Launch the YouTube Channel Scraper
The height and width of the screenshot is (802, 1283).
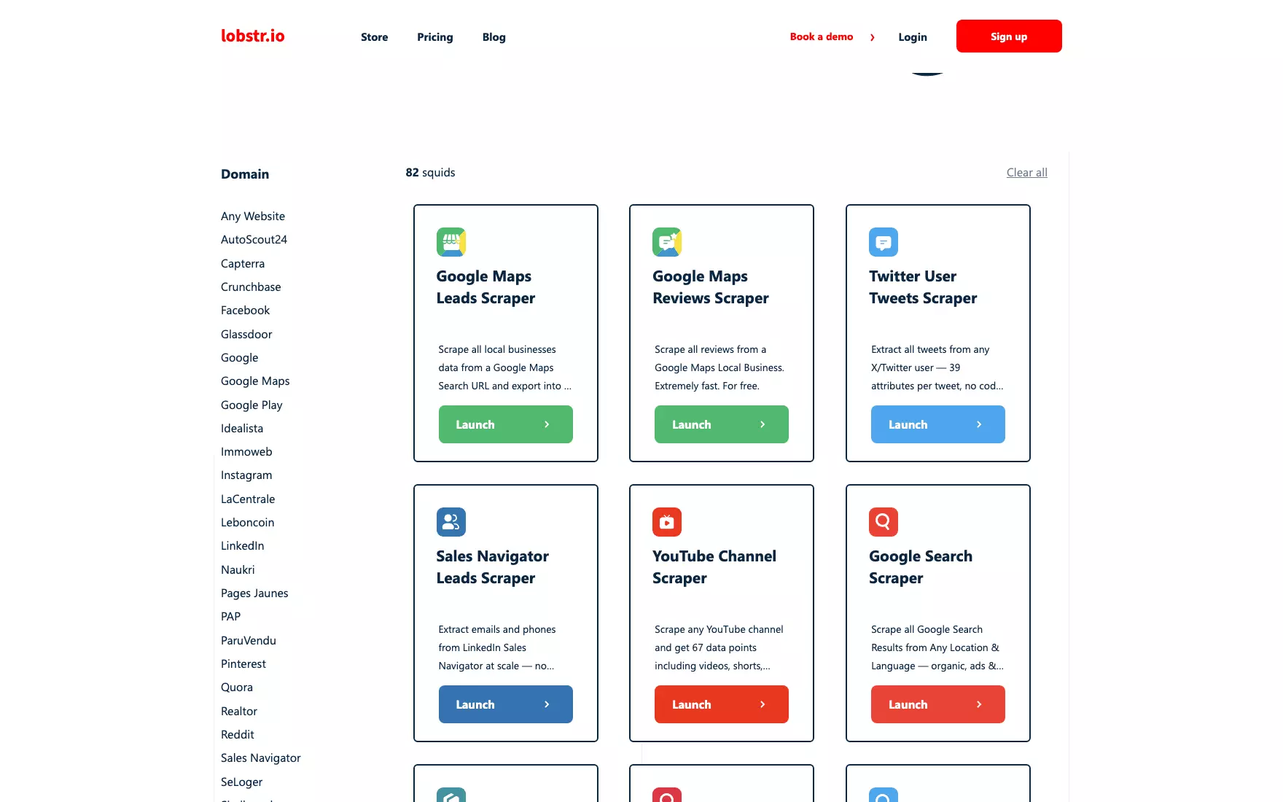tap(721, 704)
